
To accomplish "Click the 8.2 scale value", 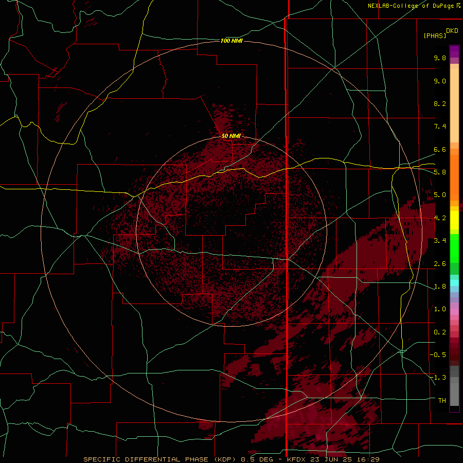I will pos(440,103).
